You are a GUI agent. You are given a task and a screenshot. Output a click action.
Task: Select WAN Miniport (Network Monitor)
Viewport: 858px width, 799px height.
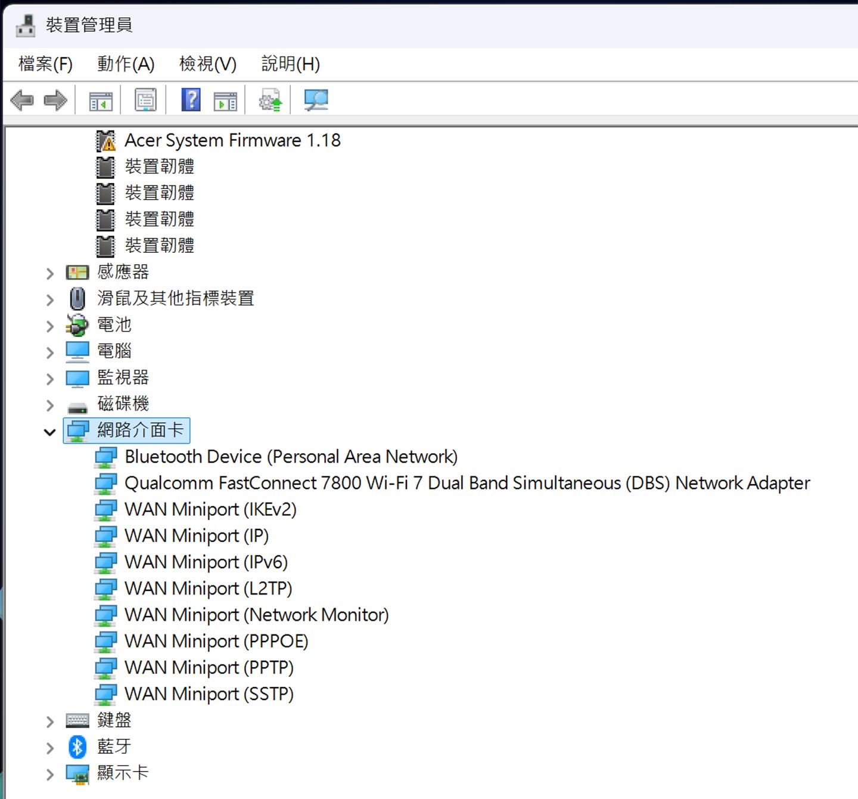pyautogui.click(x=257, y=615)
